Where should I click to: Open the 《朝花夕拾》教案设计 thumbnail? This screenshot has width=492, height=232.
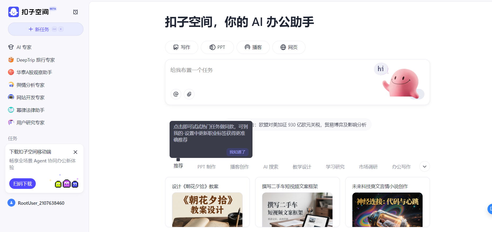(207, 210)
